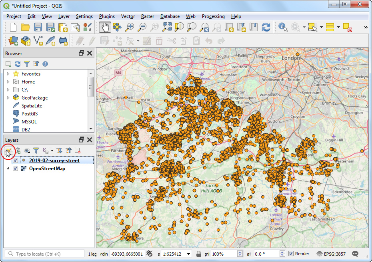Expand the Favorites item in Browser
The image size is (372, 262).
point(8,74)
